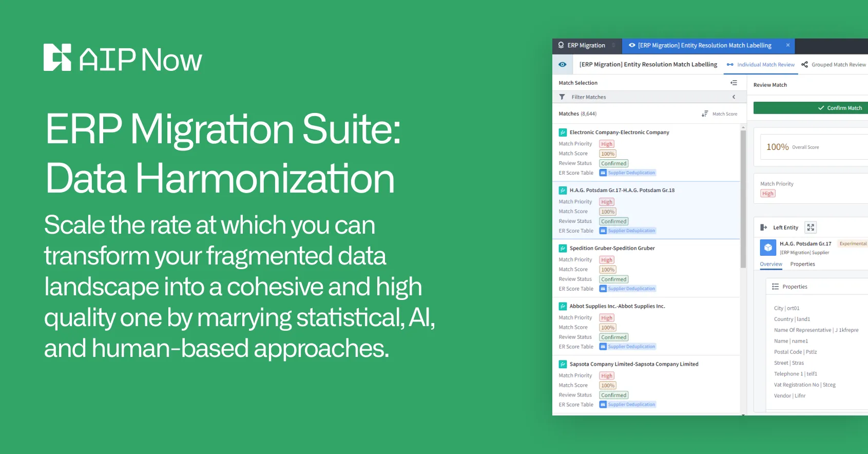Click the Individual Match Review link icon
This screenshot has width=868, height=454.
pos(730,65)
